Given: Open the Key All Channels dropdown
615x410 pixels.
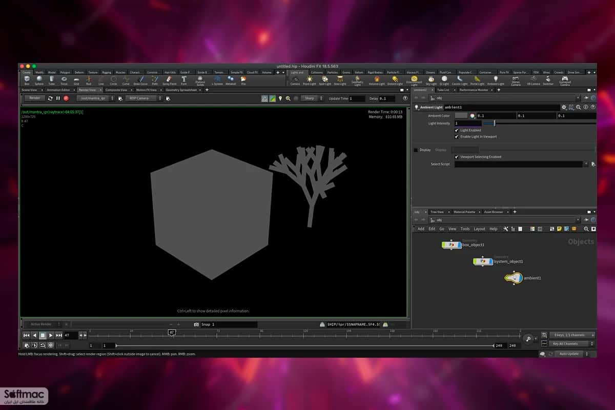Looking at the screenshot, I should [572, 344].
